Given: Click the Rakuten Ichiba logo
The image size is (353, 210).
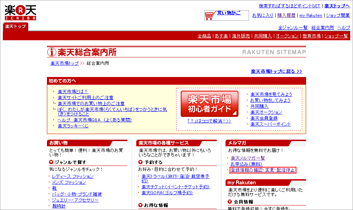Looking at the screenshot, I should 20,13.
